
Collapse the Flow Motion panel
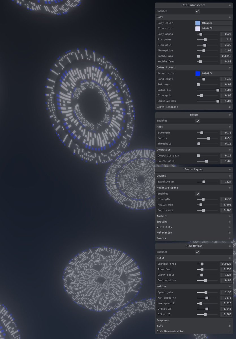(194, 246)
